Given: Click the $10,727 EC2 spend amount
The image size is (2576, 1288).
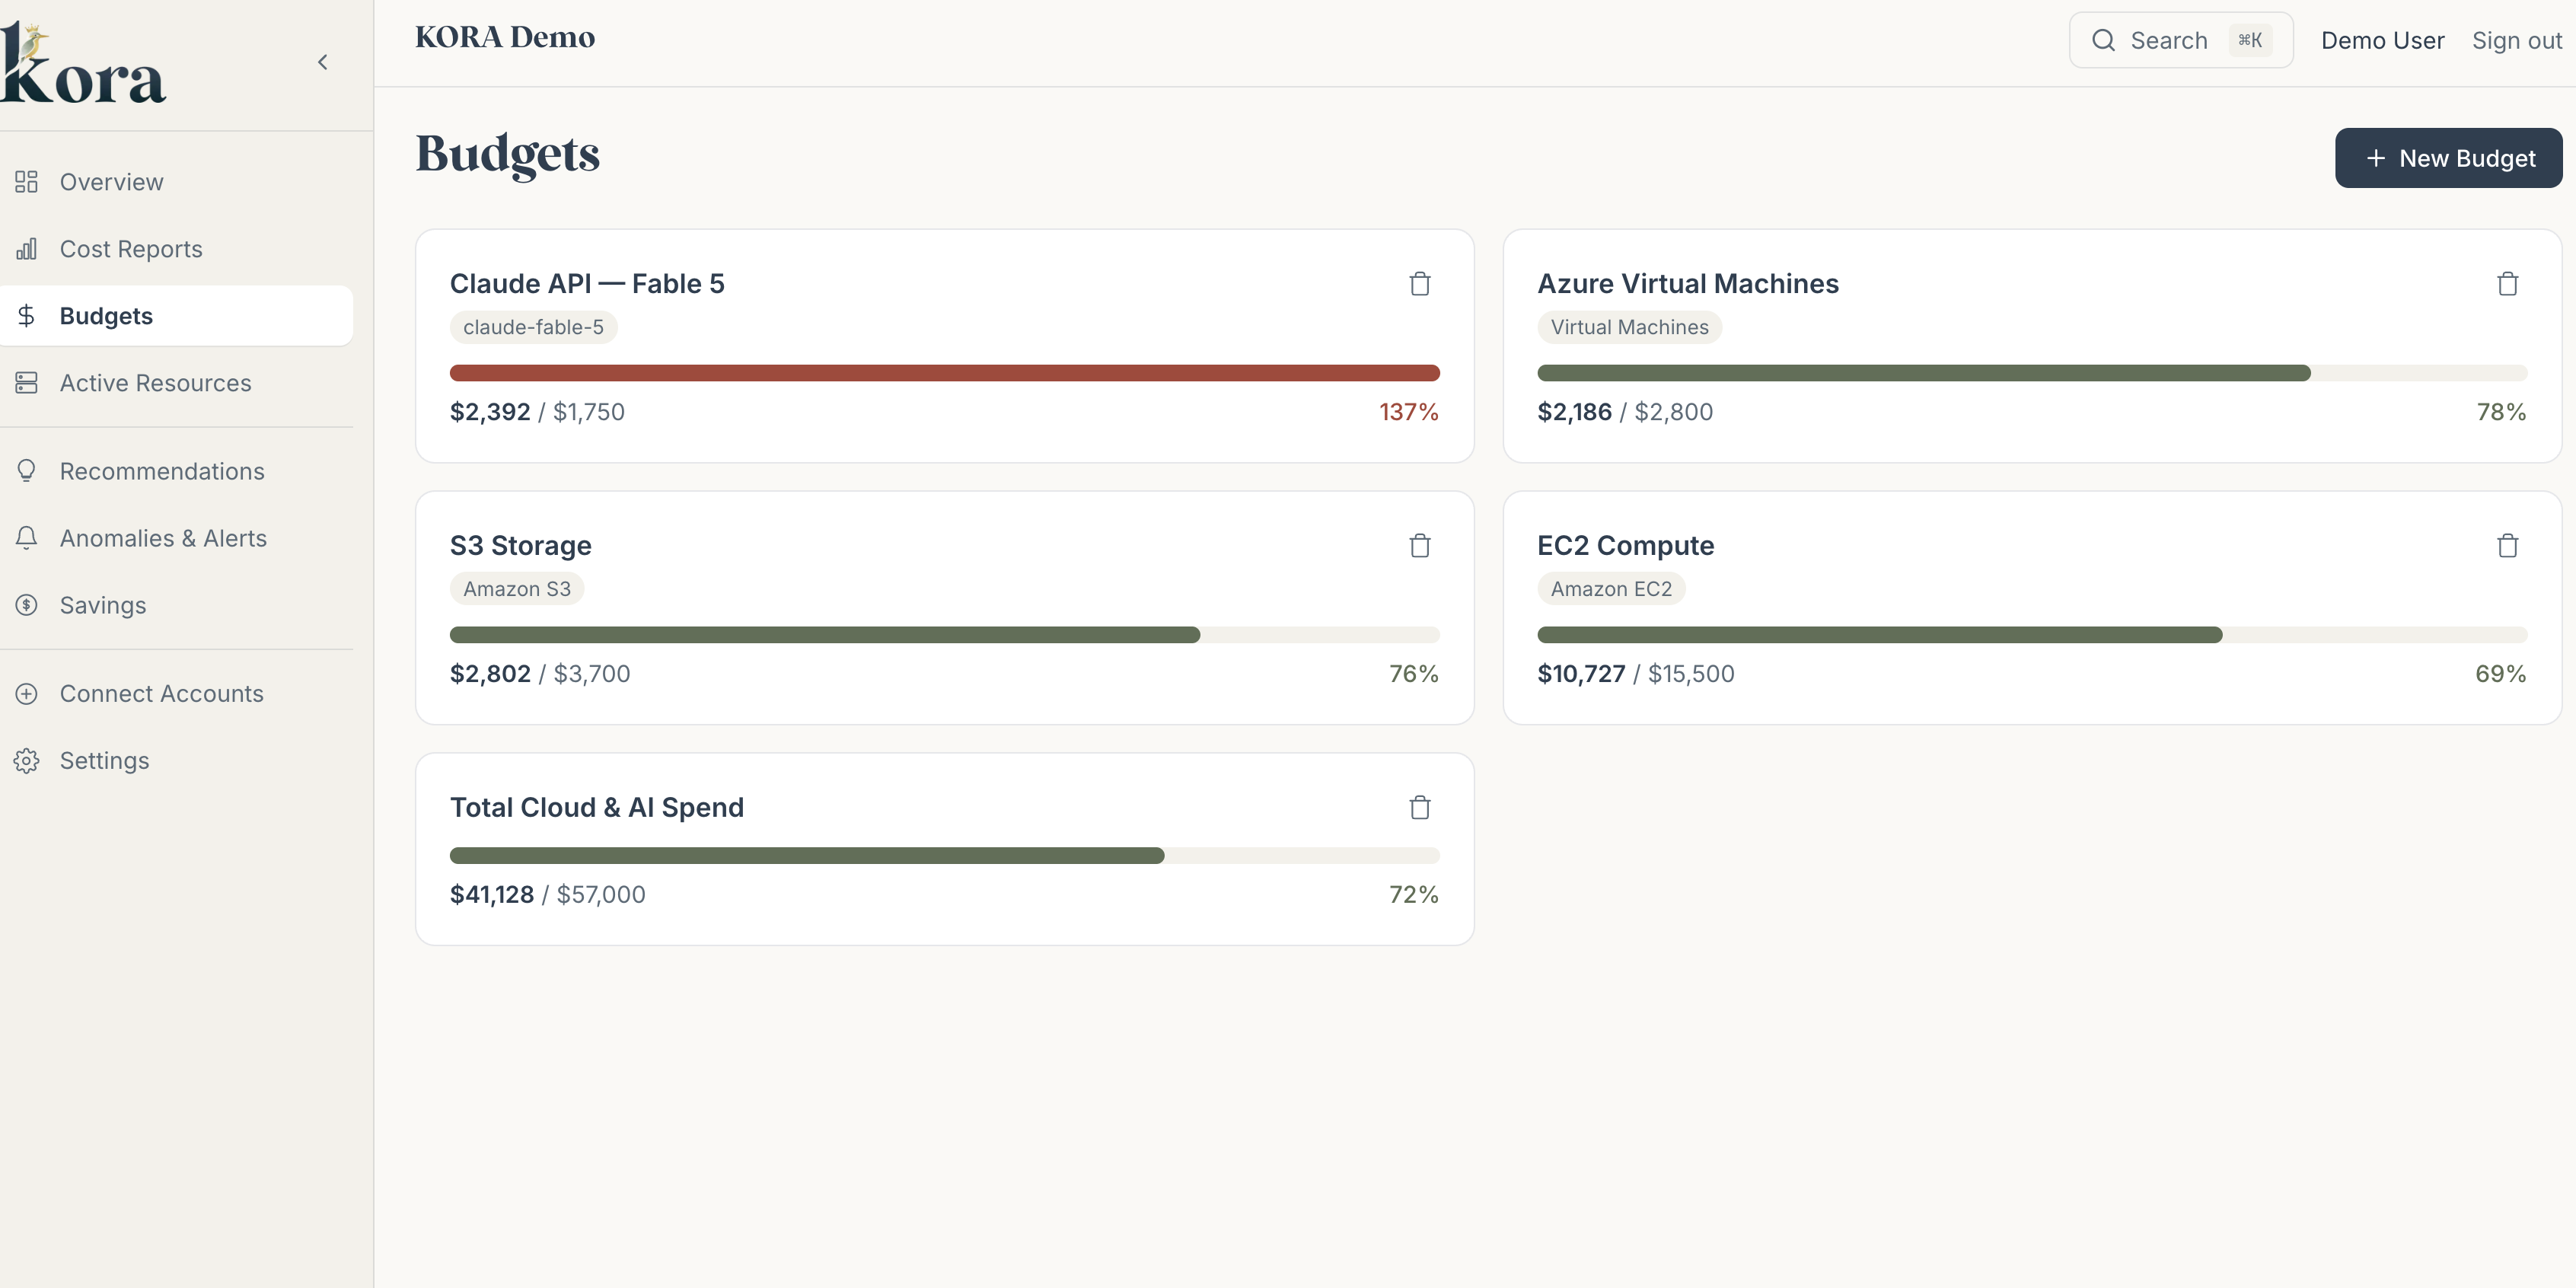Looking at the screenshot, I should pos(1581,674).
